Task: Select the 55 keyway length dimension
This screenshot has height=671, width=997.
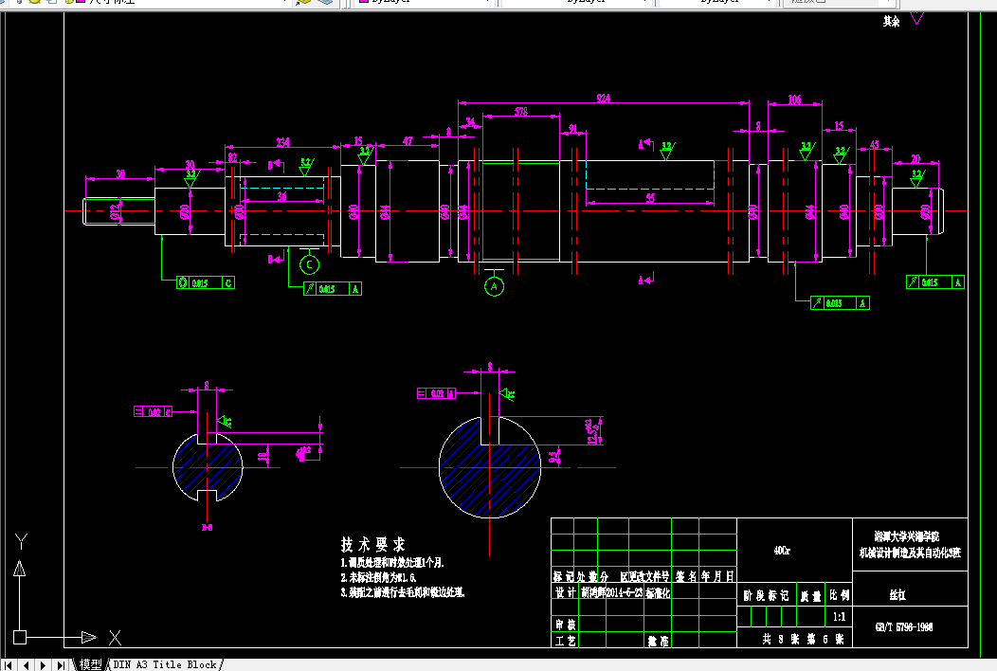Action: (650, 198)
